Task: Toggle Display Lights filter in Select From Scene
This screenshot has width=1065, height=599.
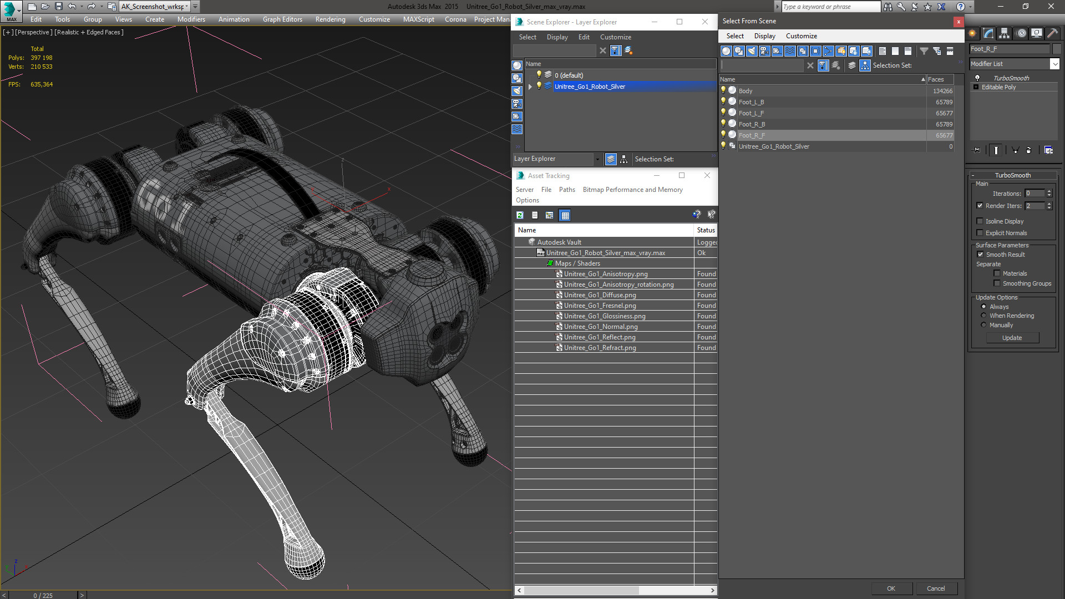Action: [x=752, y=51]
